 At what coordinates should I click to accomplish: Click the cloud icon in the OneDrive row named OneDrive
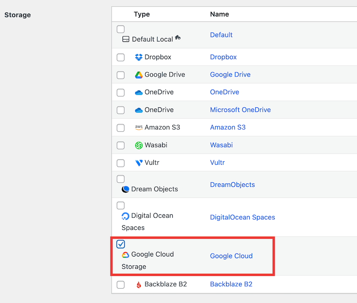point(139,93)
